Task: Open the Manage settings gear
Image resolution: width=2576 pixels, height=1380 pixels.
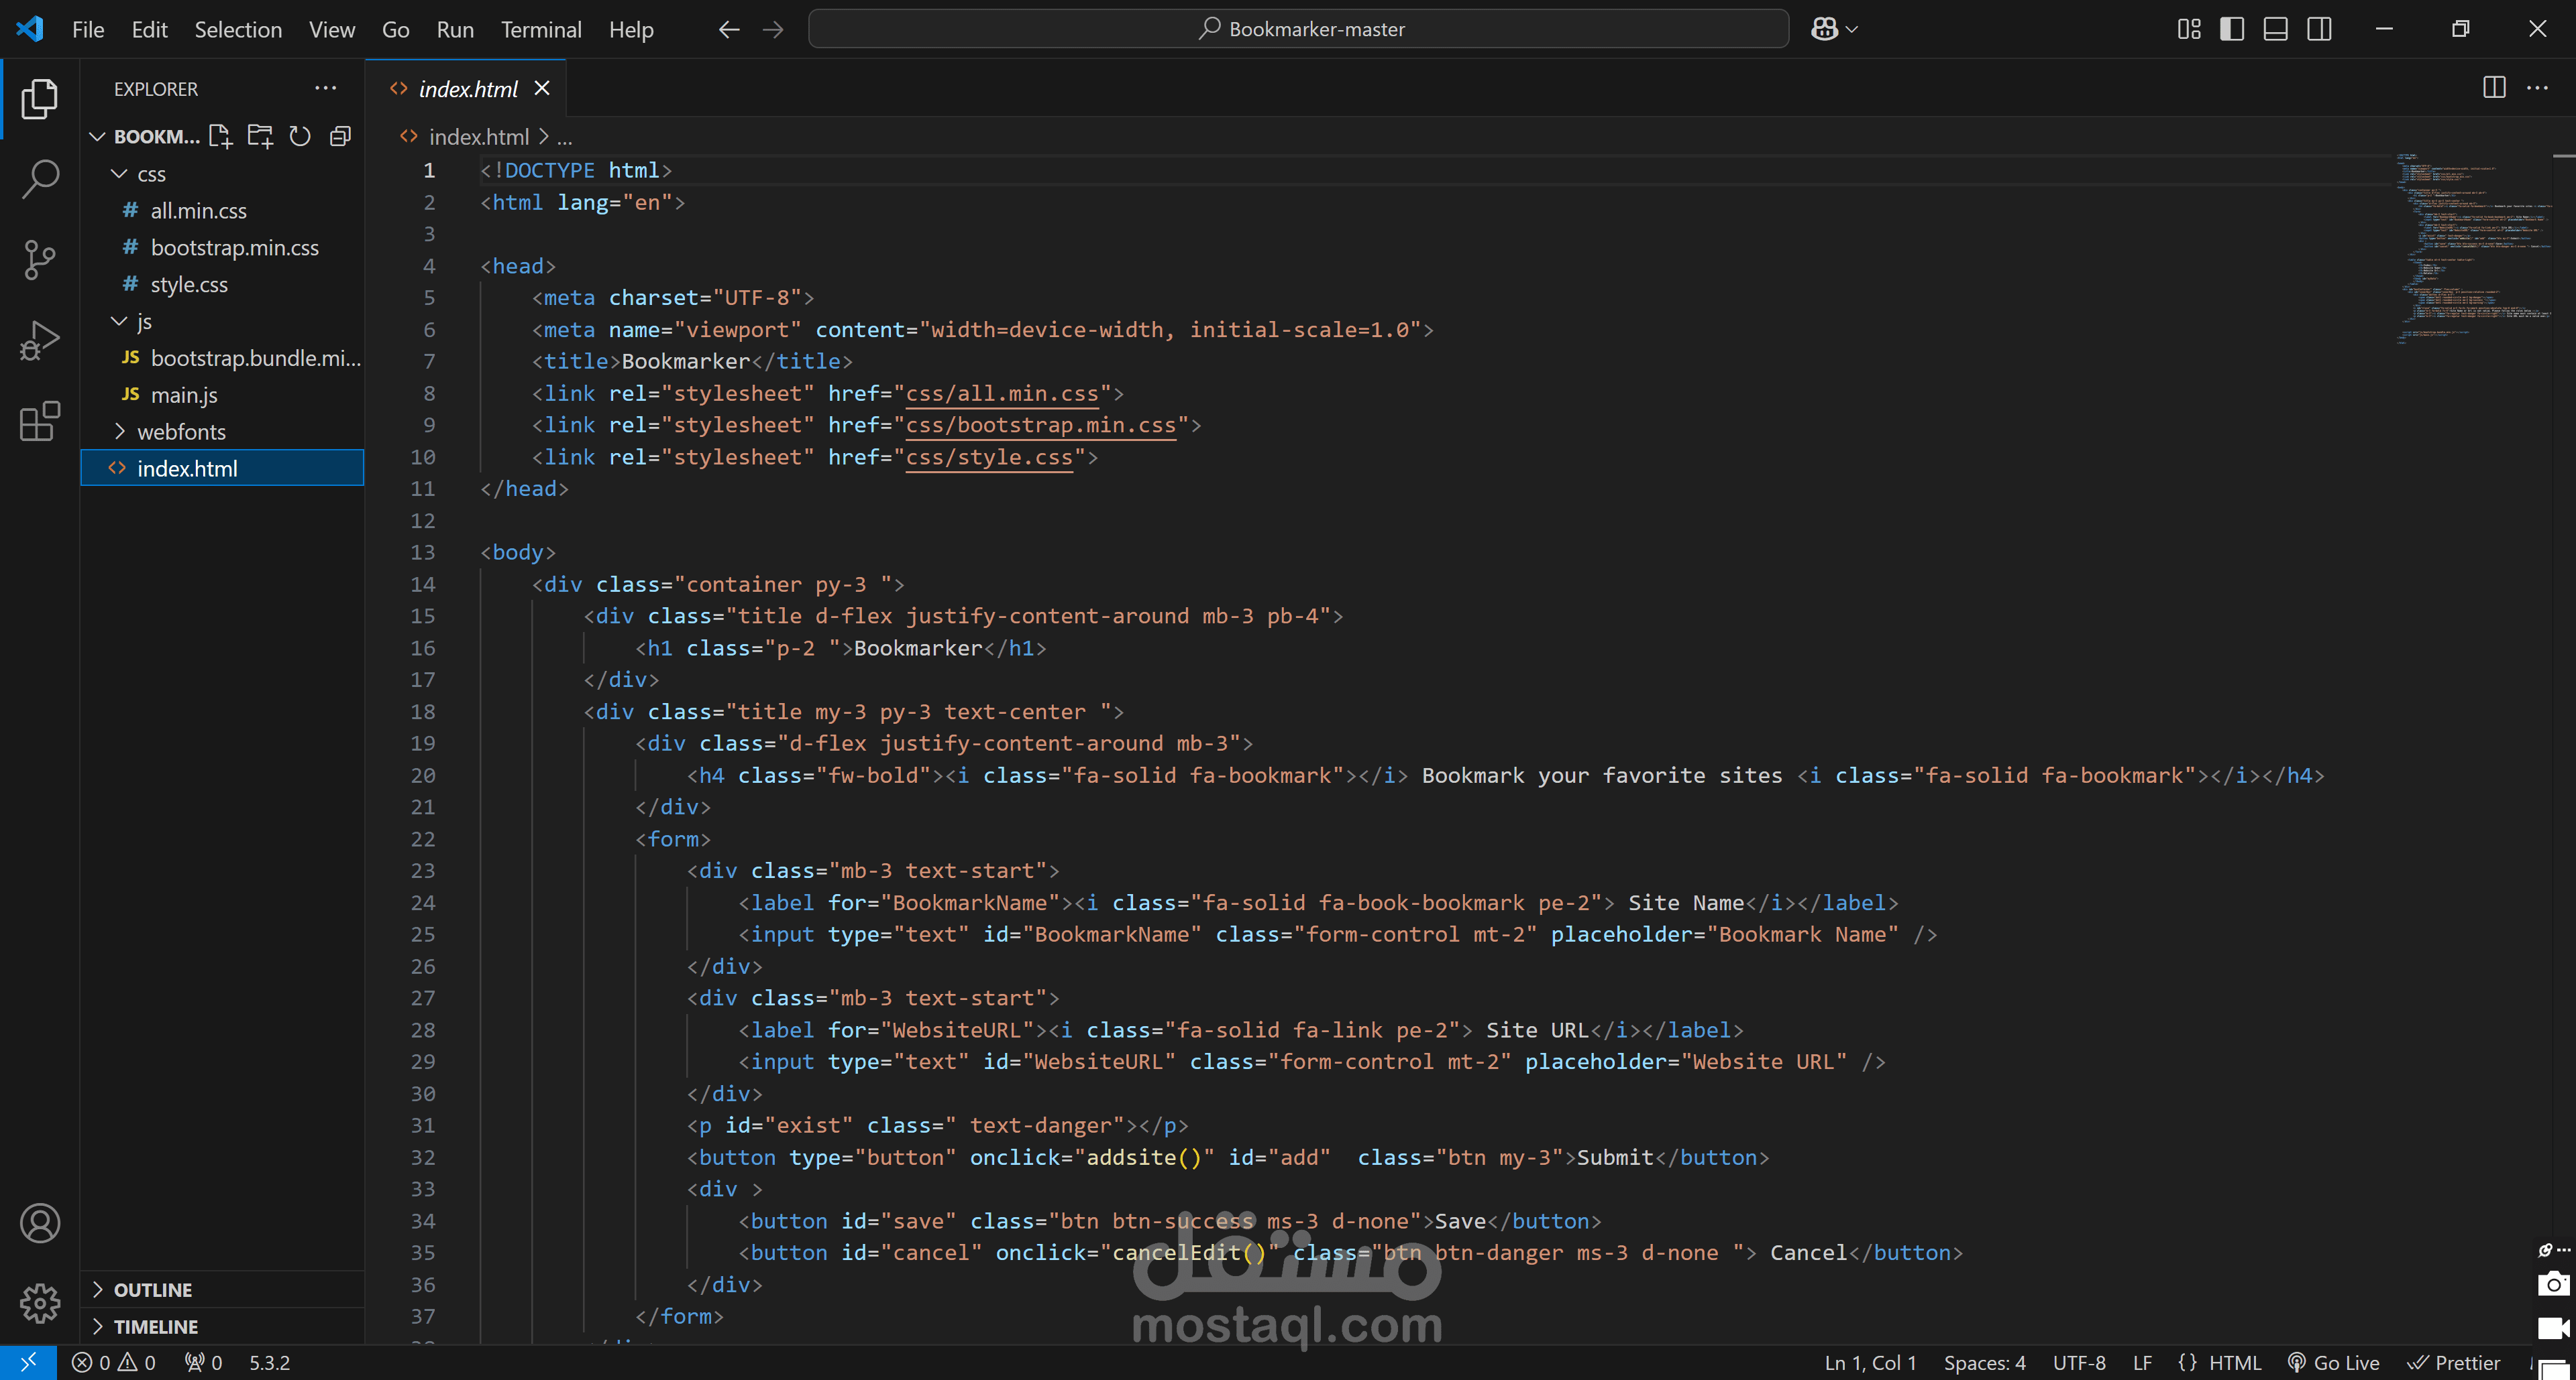Action: pos(40,1302)
